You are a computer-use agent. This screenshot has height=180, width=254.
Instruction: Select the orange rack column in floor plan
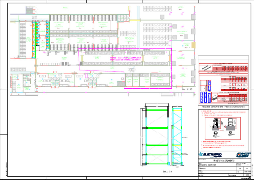(34, 40)
